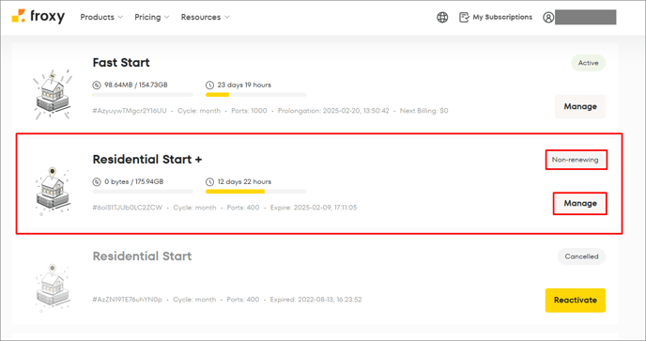Expand the Pricing menu

coord(151,17)
